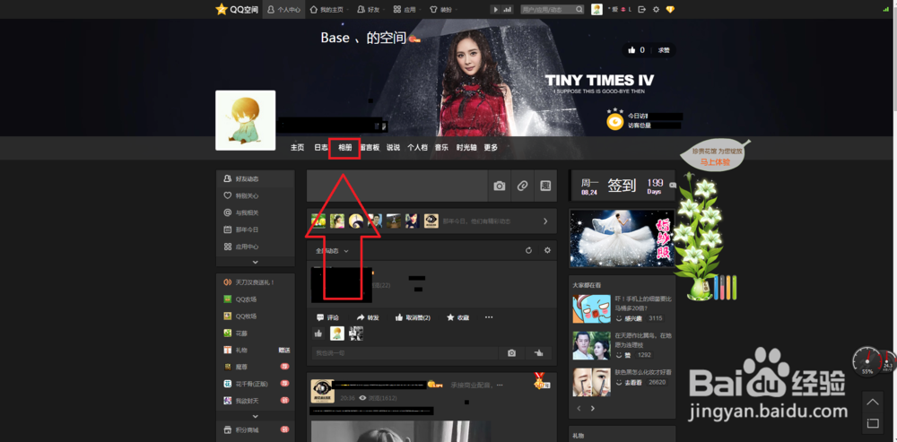Go to 我的主页 in the top bar
The width and height of the screenshot is (897, 442).
coord(327,10)
